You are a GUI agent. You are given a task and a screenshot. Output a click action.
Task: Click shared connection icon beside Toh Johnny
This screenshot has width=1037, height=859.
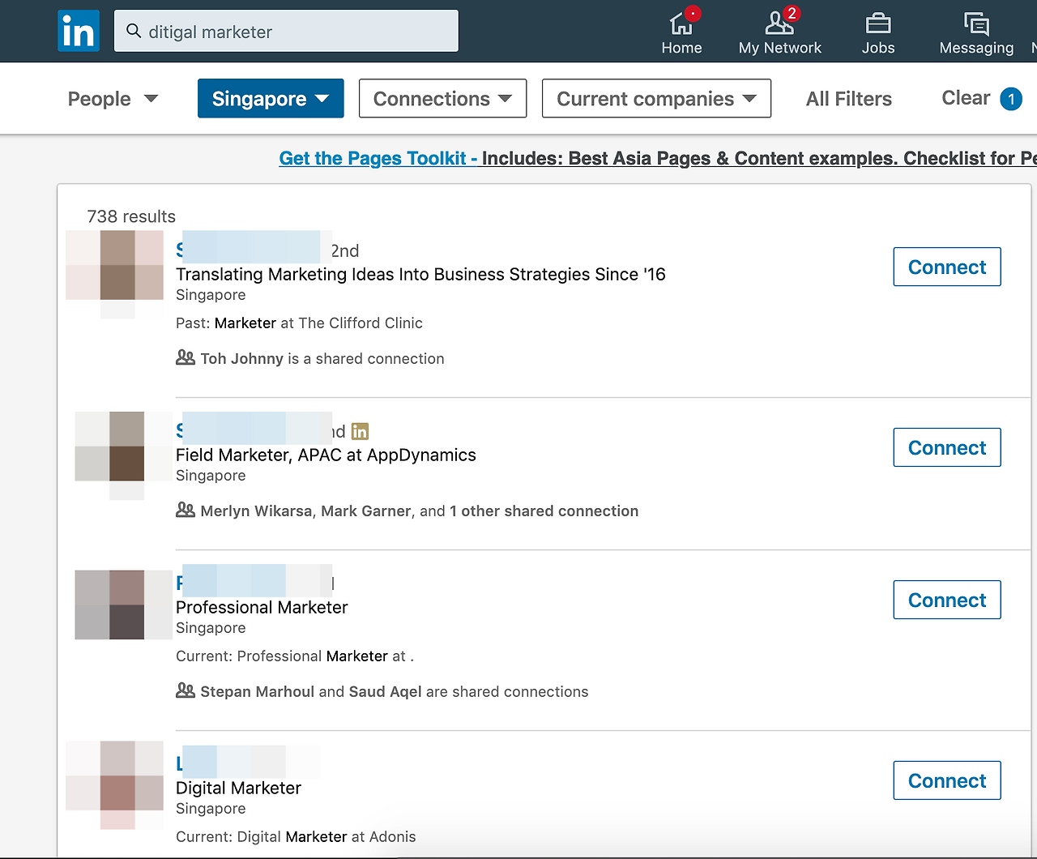pyautogui.click(x=186, y=357)
